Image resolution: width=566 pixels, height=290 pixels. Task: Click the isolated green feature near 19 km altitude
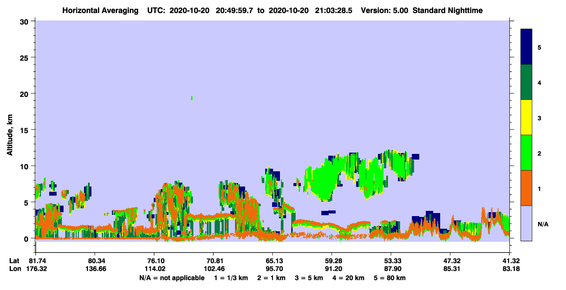pyautogui.click(x=192, y=98)
